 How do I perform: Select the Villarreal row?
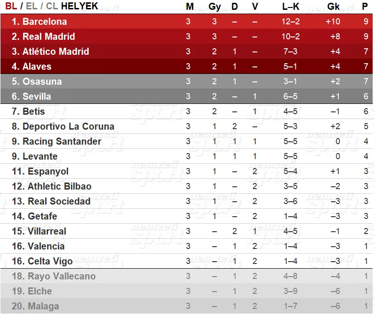click(186, 231)
